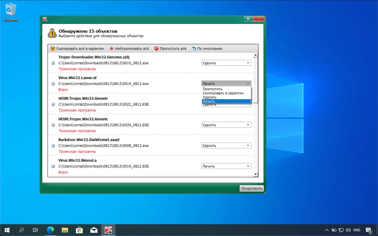Image resolution: width=378 pixels, height=236 pixels.
Task: Click the Продолжить button
Action: pyautogui.click(x=252, y=188)
